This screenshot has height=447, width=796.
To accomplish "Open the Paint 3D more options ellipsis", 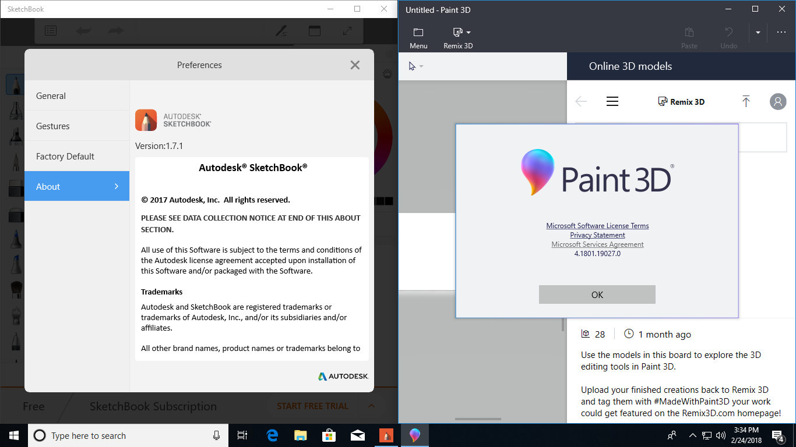I will (781, 33).
